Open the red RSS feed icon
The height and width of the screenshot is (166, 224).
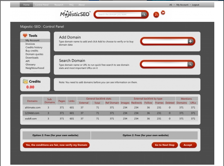click(156, 14)
